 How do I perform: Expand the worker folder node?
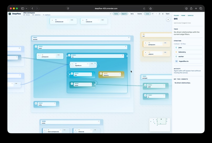[72, 84]
